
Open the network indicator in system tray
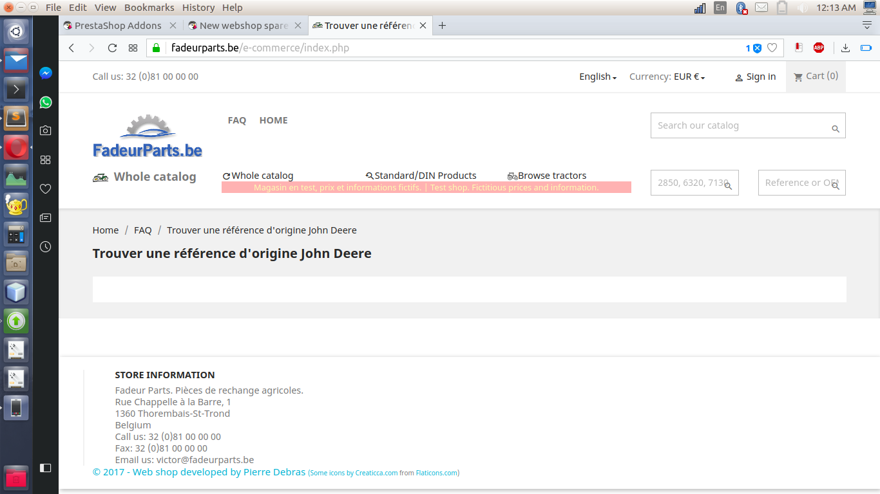coord(700,8)
